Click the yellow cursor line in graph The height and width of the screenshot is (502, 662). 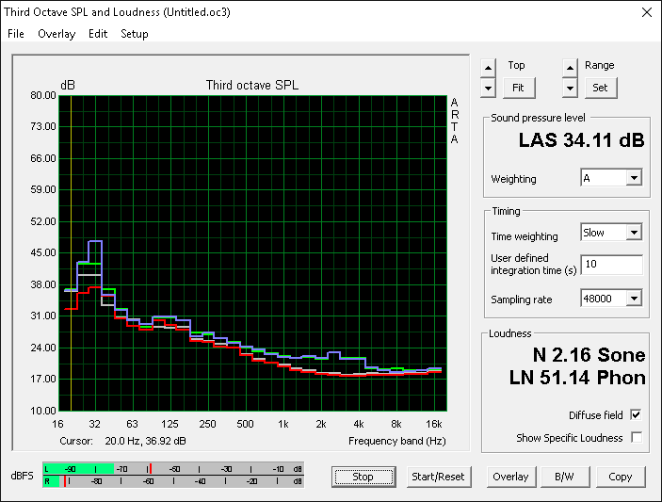pyautogui.click(x=71, y=253)
